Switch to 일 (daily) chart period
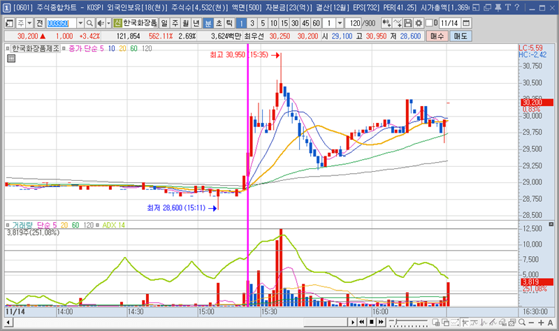The height and width of the screenshot is (331, 559). pyautogui.click(x=164, y=22)
